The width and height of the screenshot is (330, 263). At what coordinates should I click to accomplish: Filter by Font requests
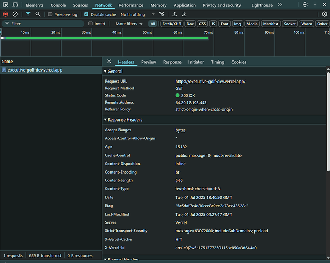(225, 24)
